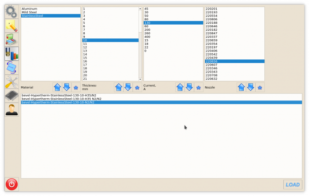Click the rotate sheet icon in sidebar
Viewport: 309px width, 196px height.
(11, 67)
